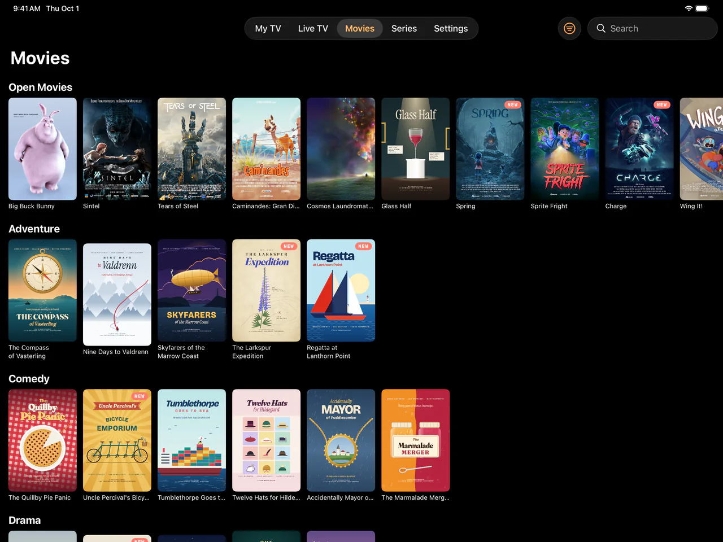Open the Skyfarers of the Marrow Coast poster
Image resolution: width=723 pixels, height=542 pixels.
point(191,290)
